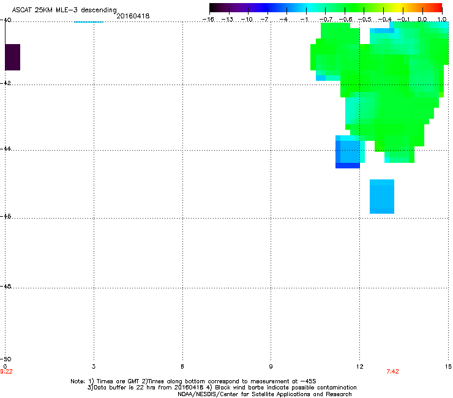Click the -48 latitude axis label

tap(6, 286)
